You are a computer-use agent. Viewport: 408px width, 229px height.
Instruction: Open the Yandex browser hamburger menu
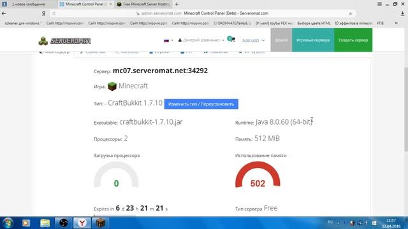(380, 4)
